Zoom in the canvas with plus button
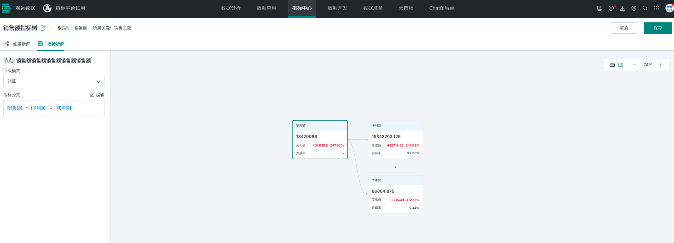 661,65
